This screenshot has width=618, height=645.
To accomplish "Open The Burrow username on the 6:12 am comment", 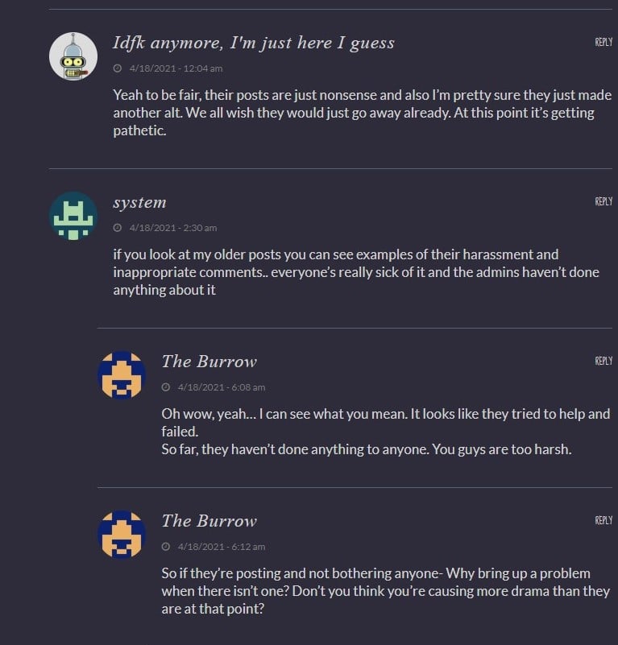I will [x=209, y=521].
